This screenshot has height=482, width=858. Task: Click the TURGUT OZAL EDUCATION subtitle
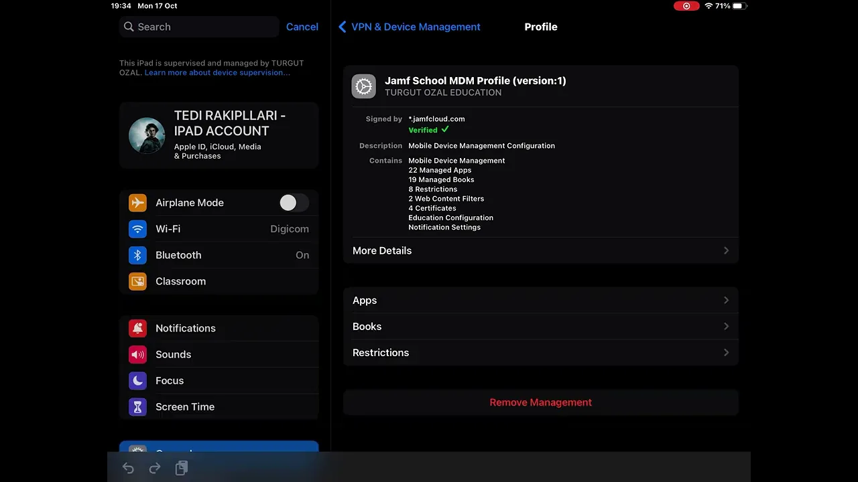click(x=443, y=92)
